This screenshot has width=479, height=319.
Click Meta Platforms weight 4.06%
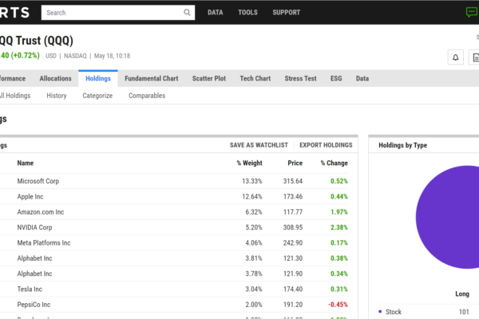point(254,243)
